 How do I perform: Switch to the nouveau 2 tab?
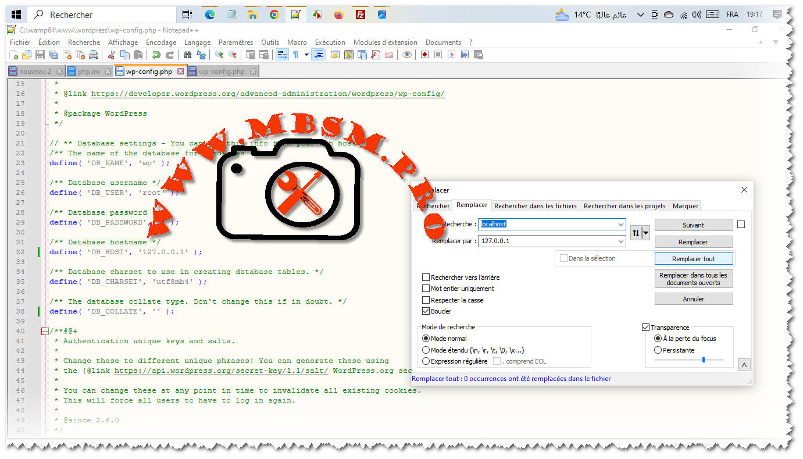click(x=35, y=72)
